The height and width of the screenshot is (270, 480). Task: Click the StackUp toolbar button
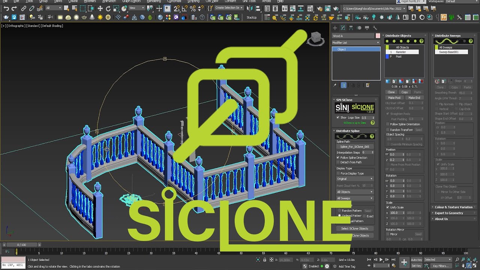point(252,17)
